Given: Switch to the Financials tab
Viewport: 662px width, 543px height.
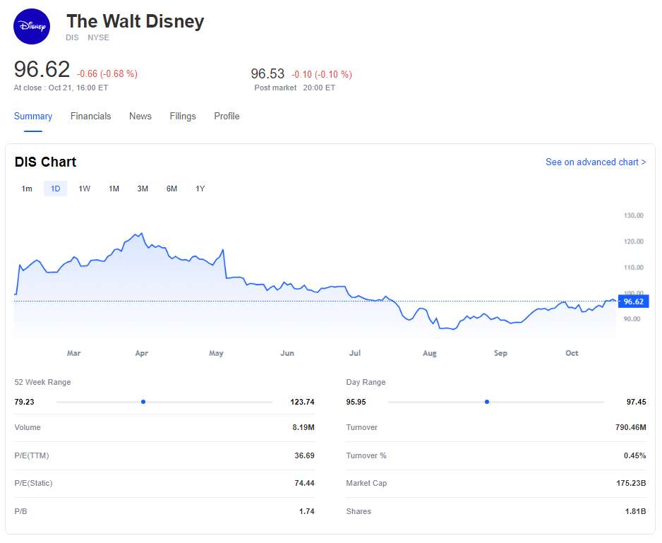Looking at the screenshot, I should tap(90, 117).
